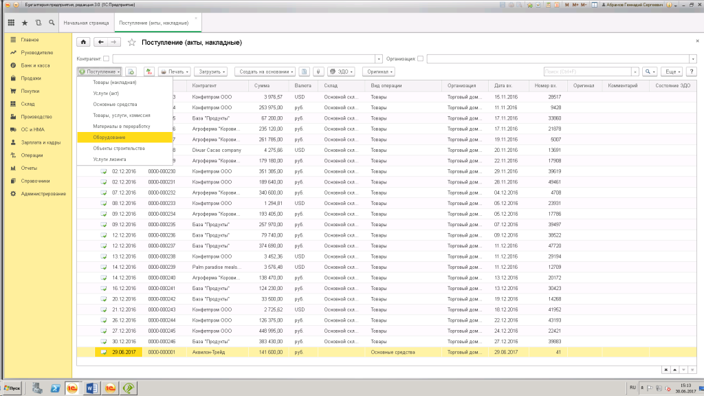Open ОС и НМА section
Image resolution: width=704 pixels, height=396 pixels.
click(x=32, y=129)
